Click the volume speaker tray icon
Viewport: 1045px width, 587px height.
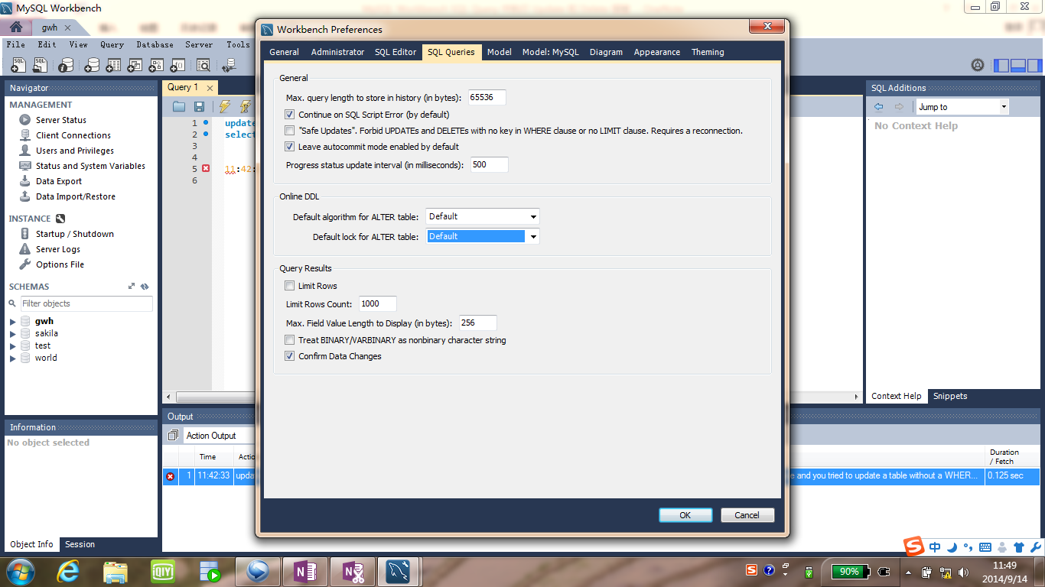[x=963, y=572]
